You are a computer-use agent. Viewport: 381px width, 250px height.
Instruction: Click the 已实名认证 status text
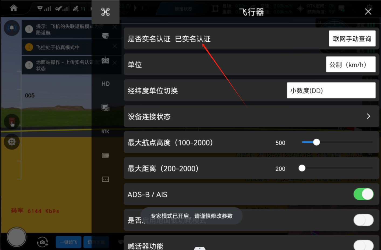click(x=193, y=39)
